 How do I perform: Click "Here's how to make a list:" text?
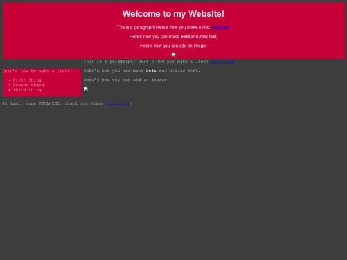[36, 71]
